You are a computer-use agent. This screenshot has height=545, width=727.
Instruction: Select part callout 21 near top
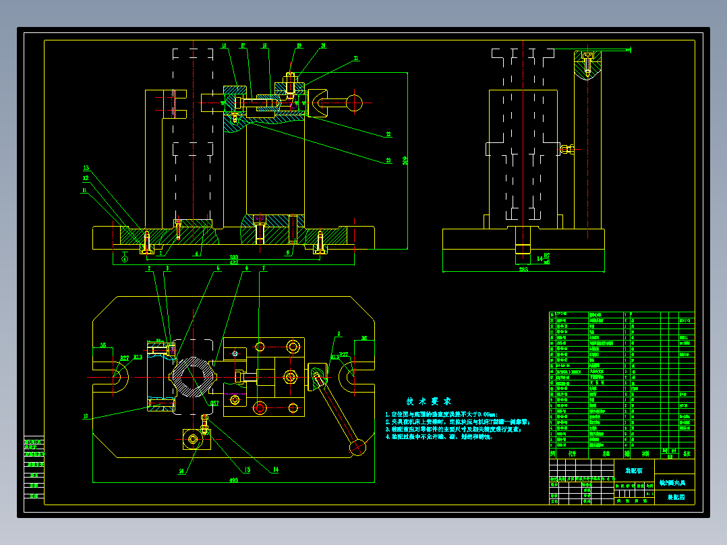click(x=356, y=59)
